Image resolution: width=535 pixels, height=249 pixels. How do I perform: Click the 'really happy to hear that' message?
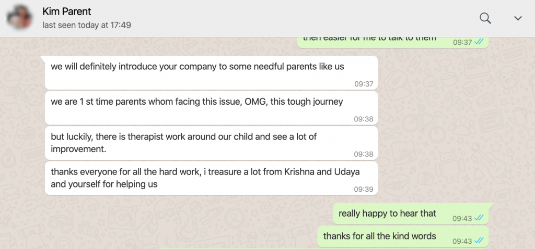pos(387,214)
